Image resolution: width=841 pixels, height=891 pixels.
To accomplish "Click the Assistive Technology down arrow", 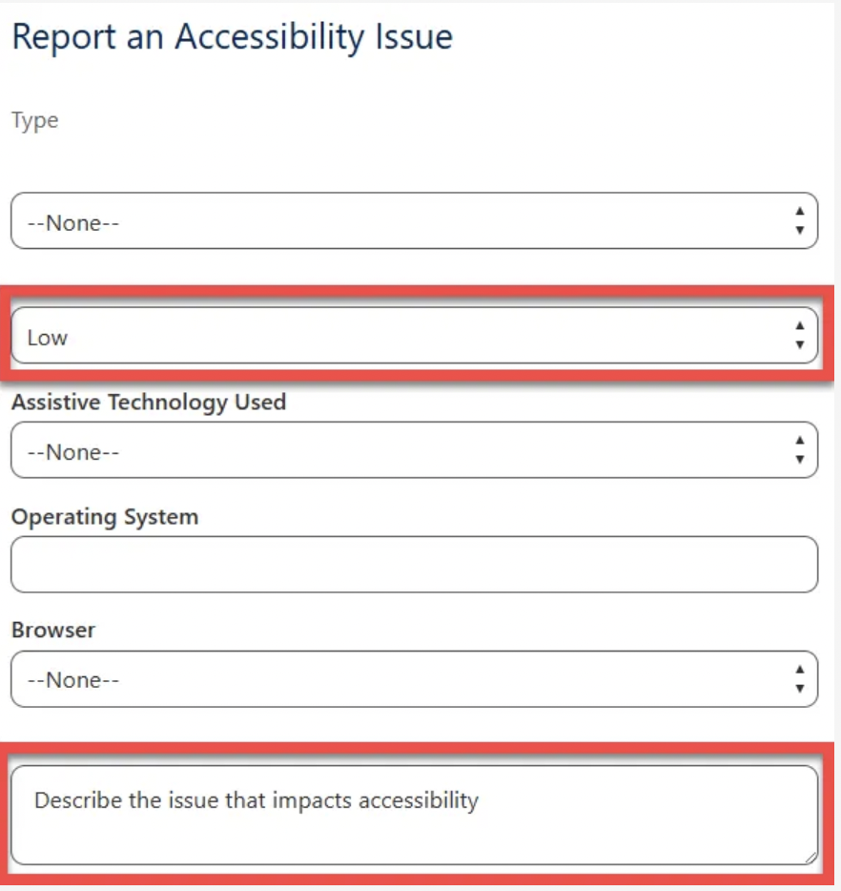I will [799, 457].
